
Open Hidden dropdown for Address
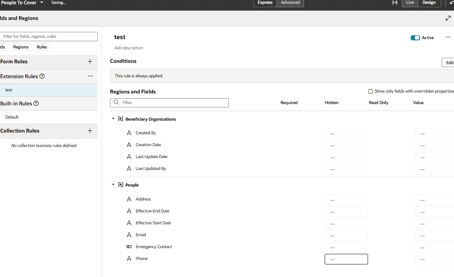[x=346, y=200]
